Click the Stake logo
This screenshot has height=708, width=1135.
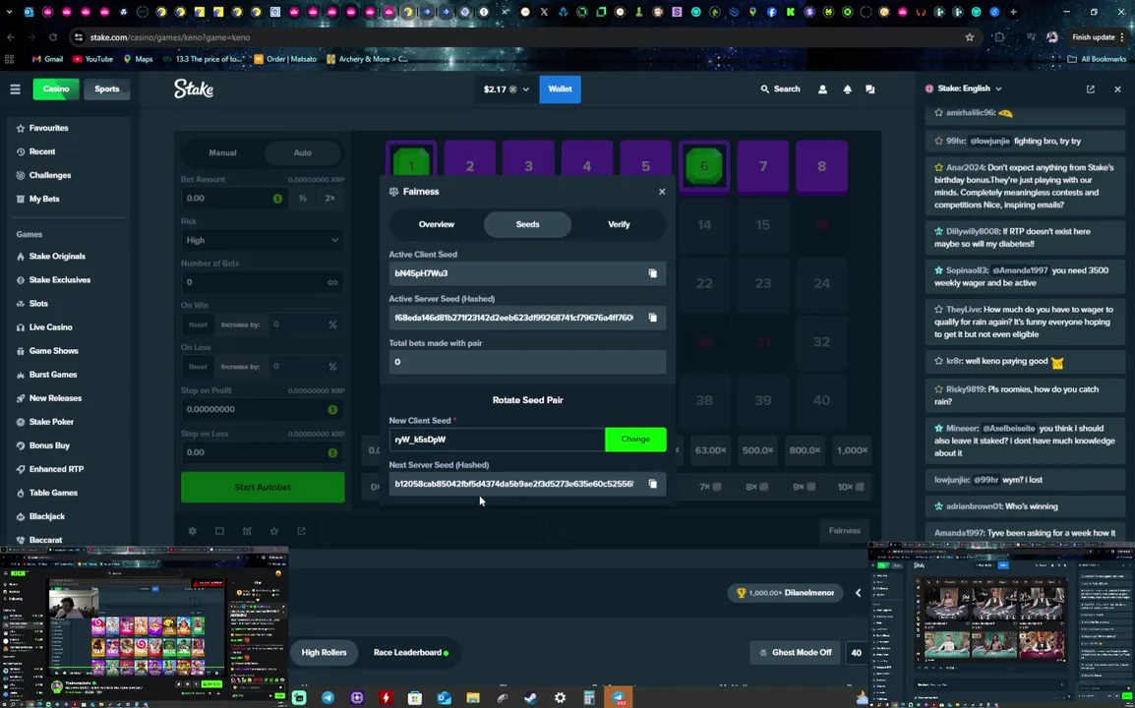pyautogui.click(x=194, y=89)
